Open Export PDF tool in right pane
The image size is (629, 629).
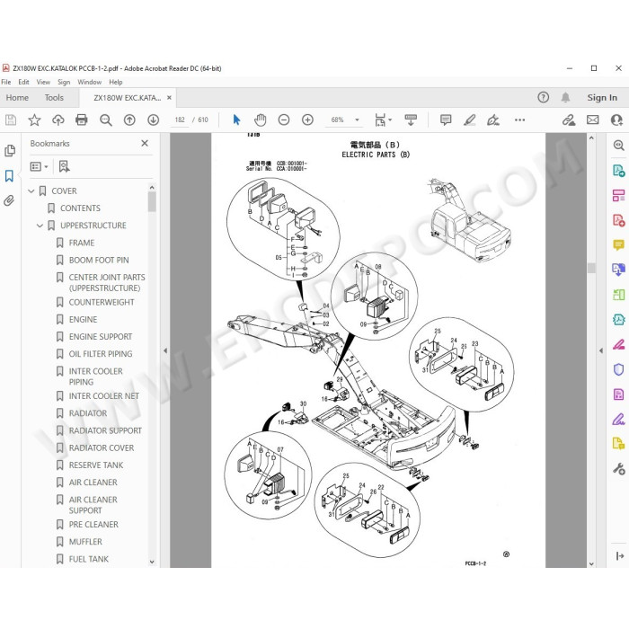[618, 171]
